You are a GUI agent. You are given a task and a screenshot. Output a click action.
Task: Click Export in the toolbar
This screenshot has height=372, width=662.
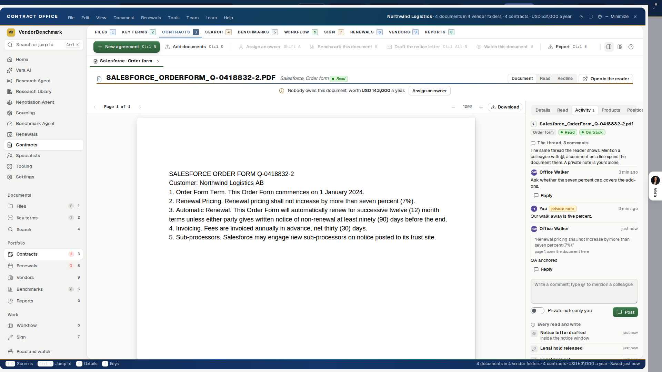[567, 47]
